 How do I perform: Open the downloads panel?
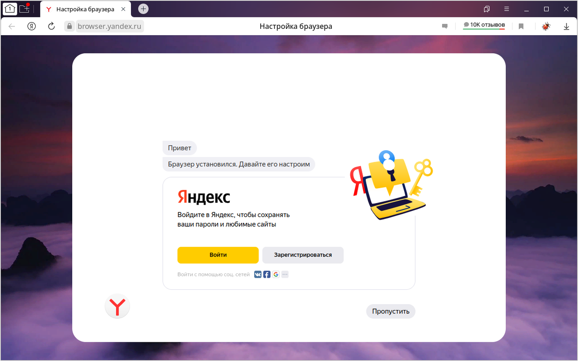(x=566, y=26)
